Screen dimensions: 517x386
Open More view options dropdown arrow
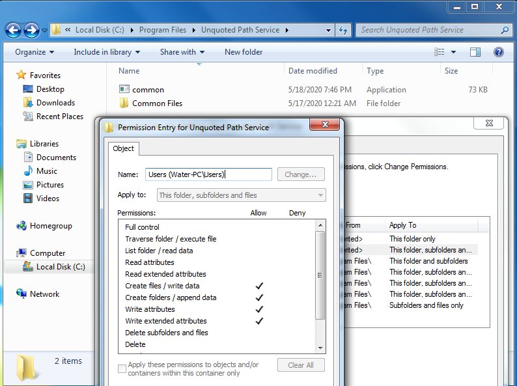(x=453, y=52)
